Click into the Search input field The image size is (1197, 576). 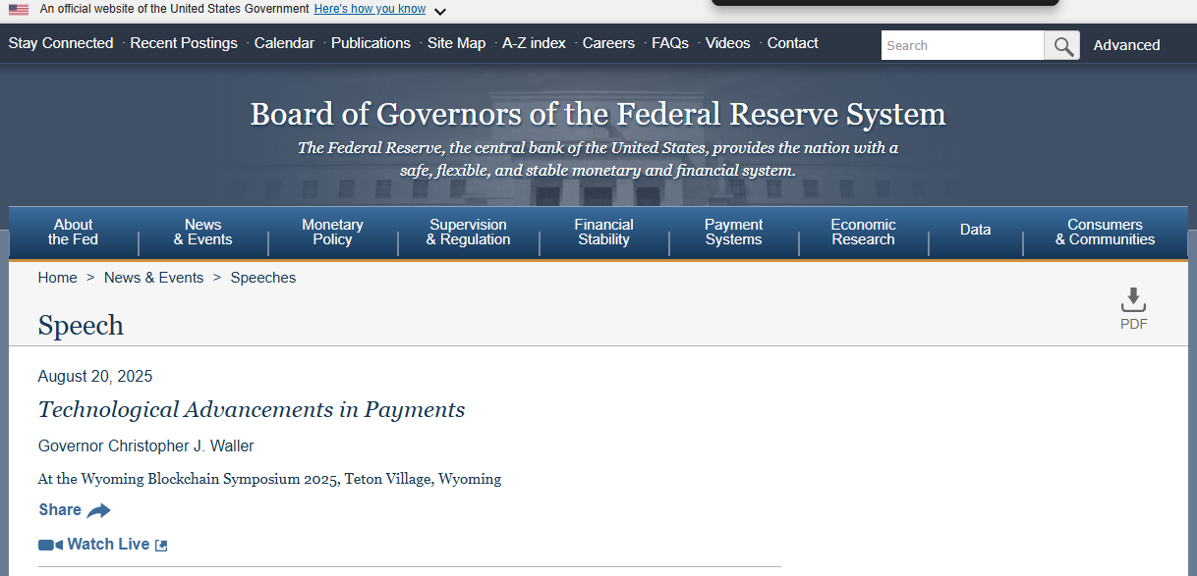tap(962, 45)
